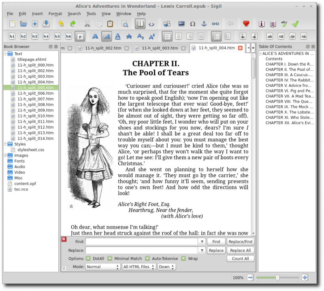
Task: Save the book with download-arrow icon
Action: tap(46, 24)
